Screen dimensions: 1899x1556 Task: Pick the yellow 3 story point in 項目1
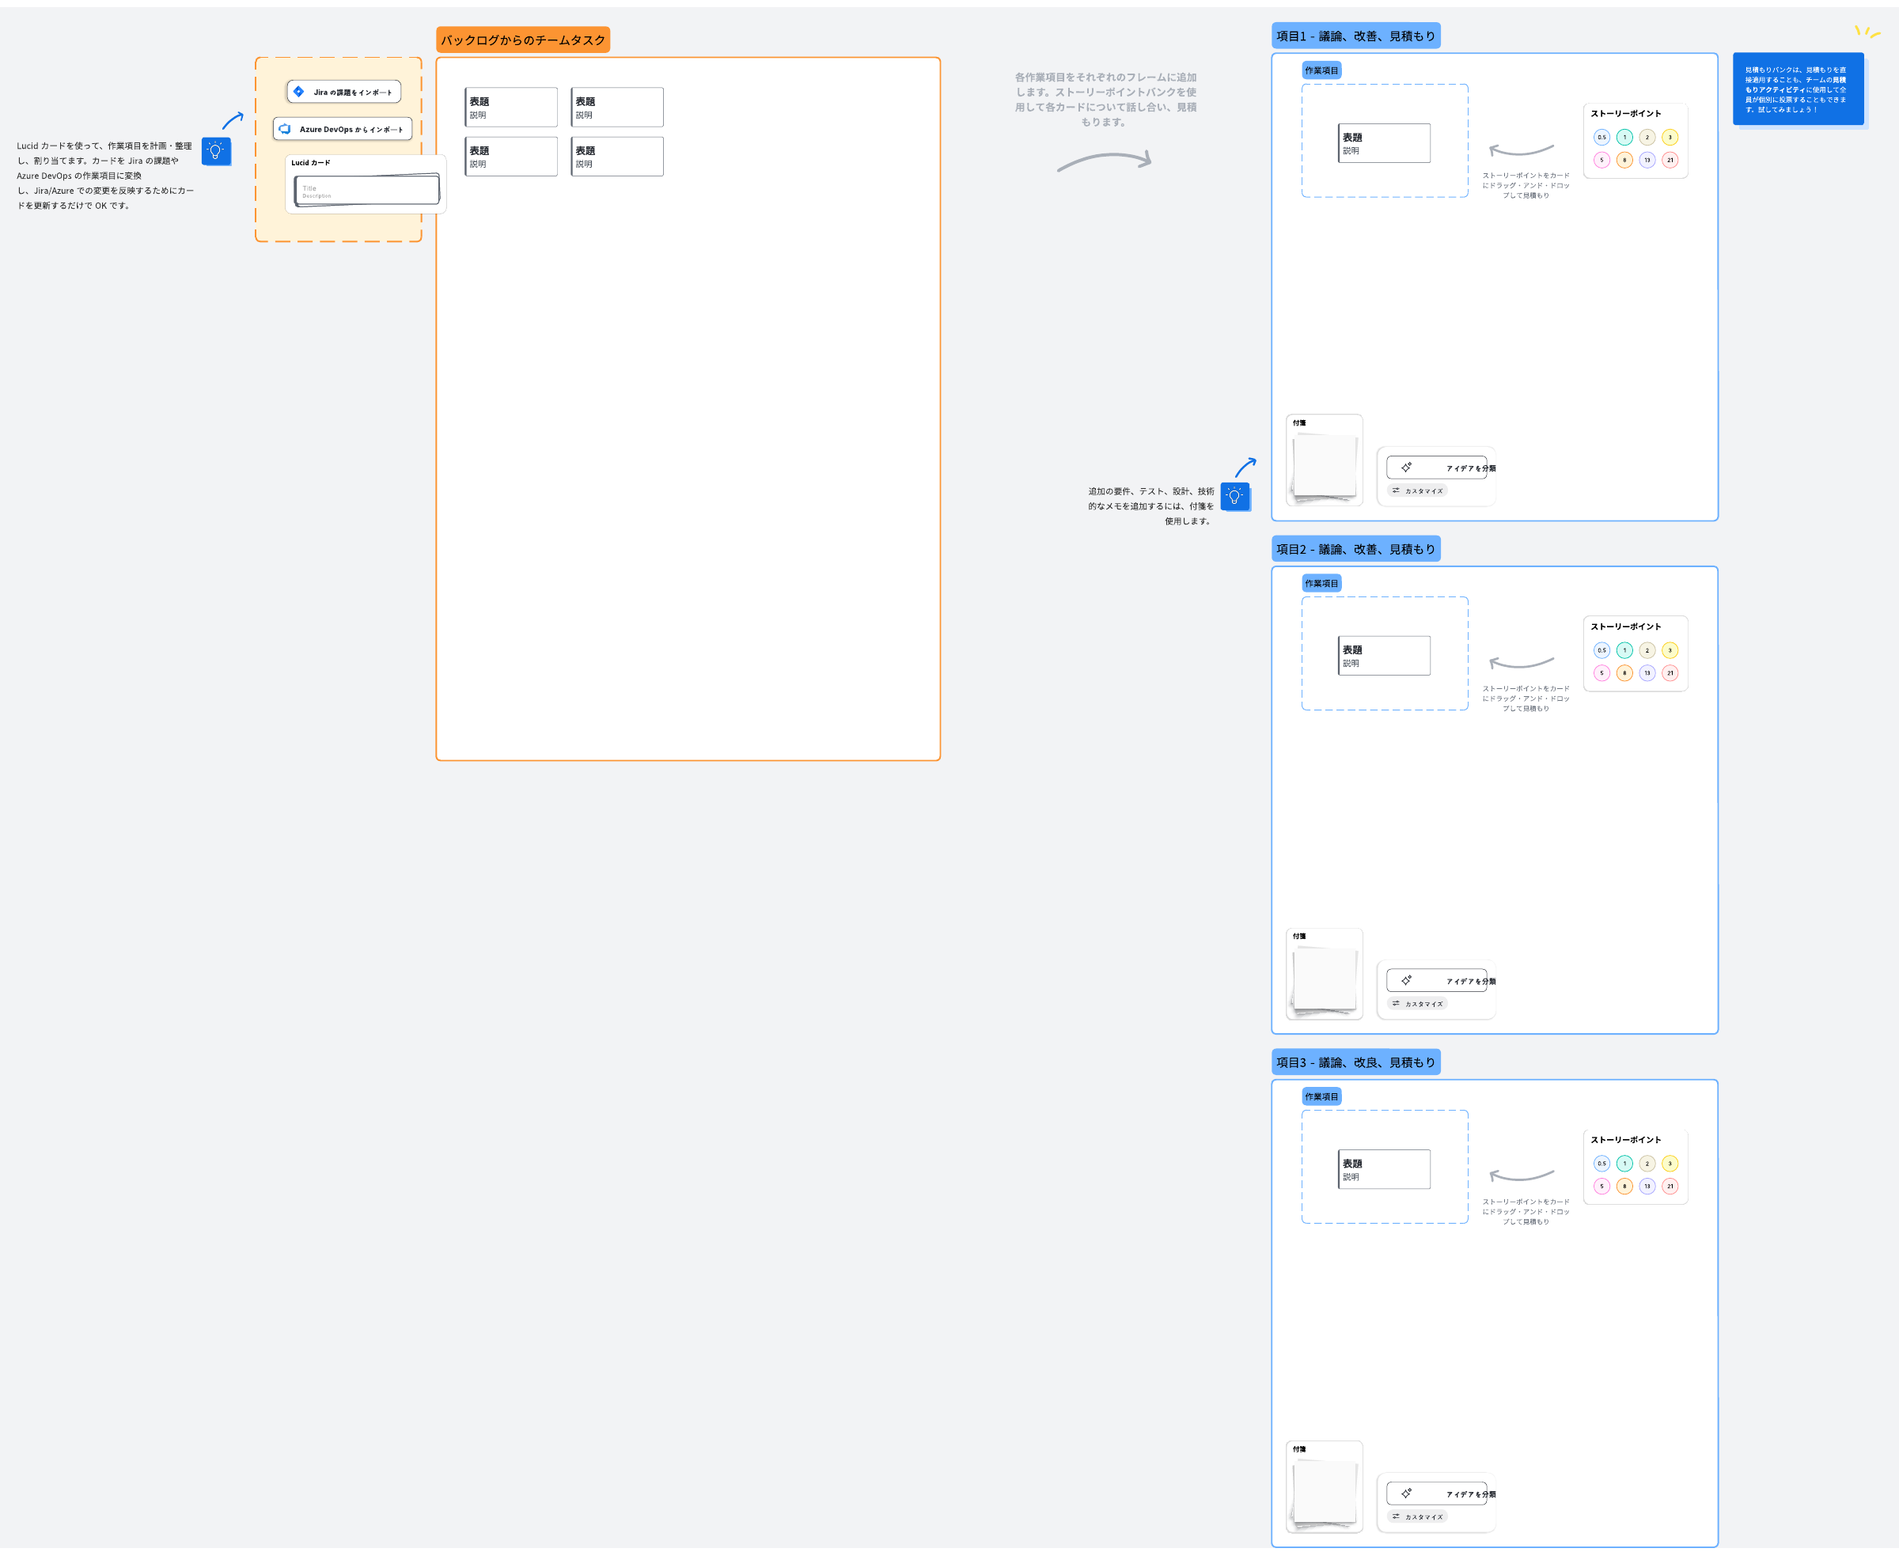(1670, 137)
